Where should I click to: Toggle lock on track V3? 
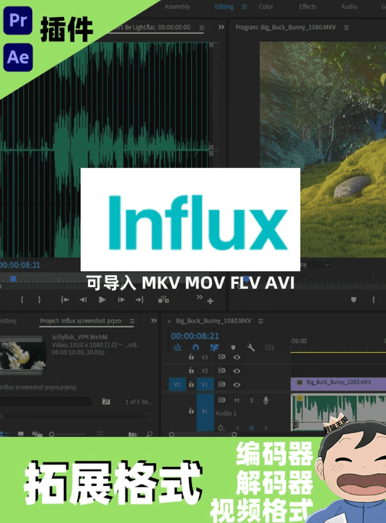pyautogui.click(x=191, y=357)
